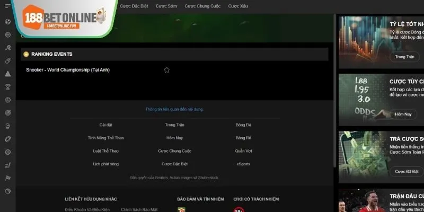
Task: Open the Cược Đặc Biệt top tab
Action: [x=134, y=6]
